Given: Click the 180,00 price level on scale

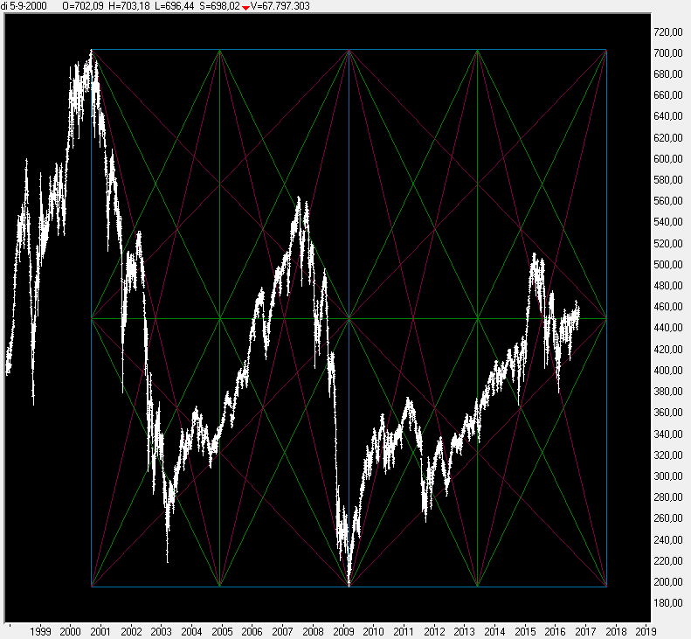Looking at the screenshot, I should pos(668,603).
